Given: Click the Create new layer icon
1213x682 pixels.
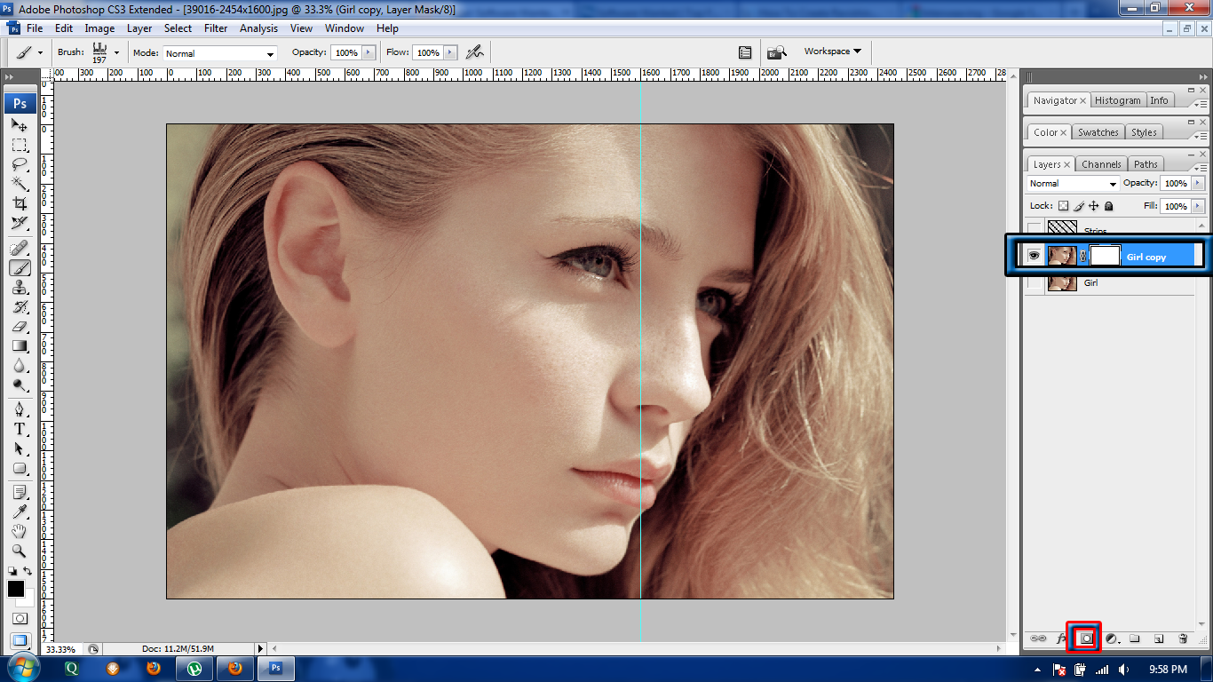Looking at the screenshot, I should pyautogui.click(x=1159, y=638).
